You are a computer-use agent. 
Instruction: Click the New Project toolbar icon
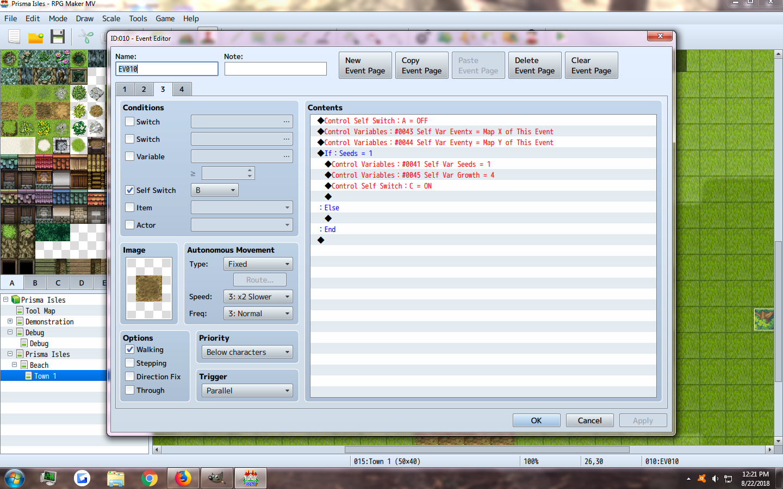click(14, 36)
